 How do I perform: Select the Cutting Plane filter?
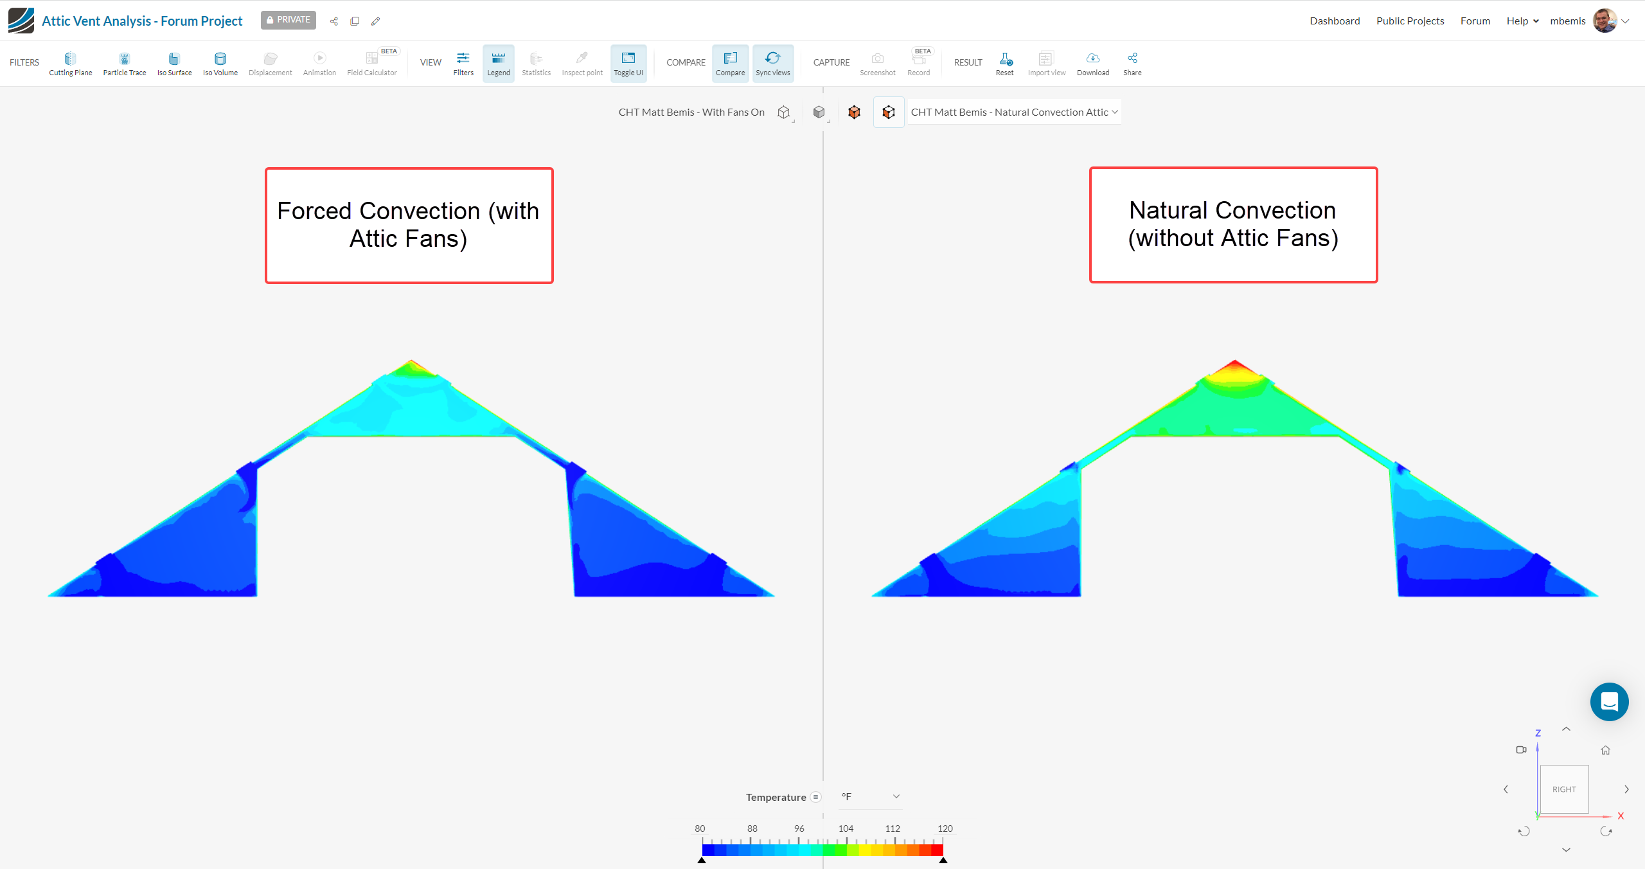point(70,63)
